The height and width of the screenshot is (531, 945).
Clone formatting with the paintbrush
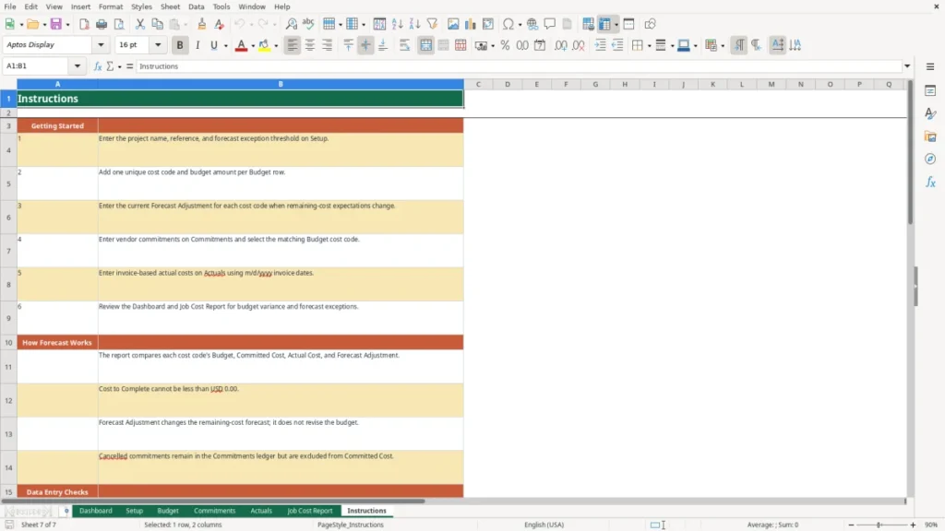tap(202, 24)
